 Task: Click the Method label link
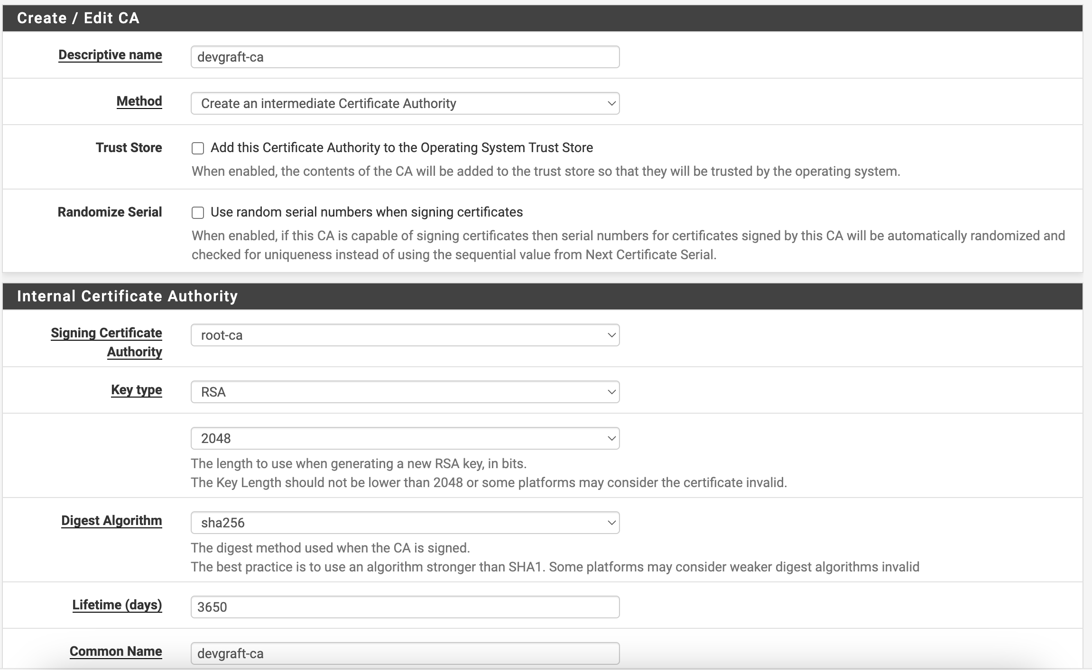click(x=139, y=101)
